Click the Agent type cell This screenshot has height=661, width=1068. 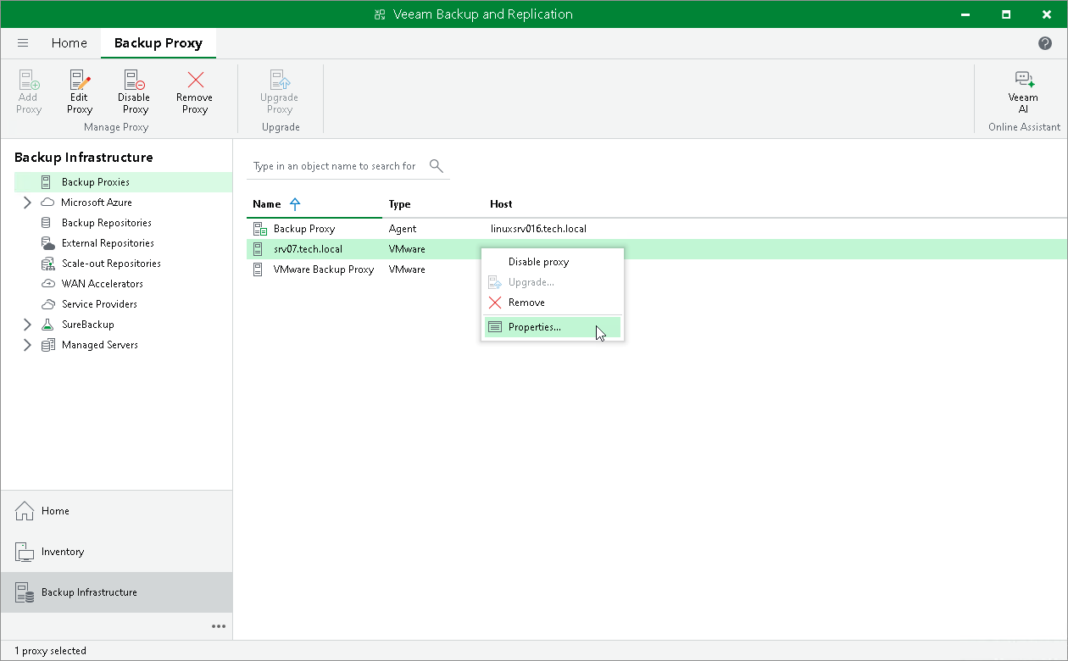[403, 229]
